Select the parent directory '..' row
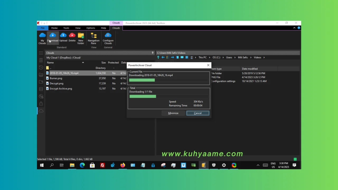Viewport: 338px width, 190px height. coord(87,68)
